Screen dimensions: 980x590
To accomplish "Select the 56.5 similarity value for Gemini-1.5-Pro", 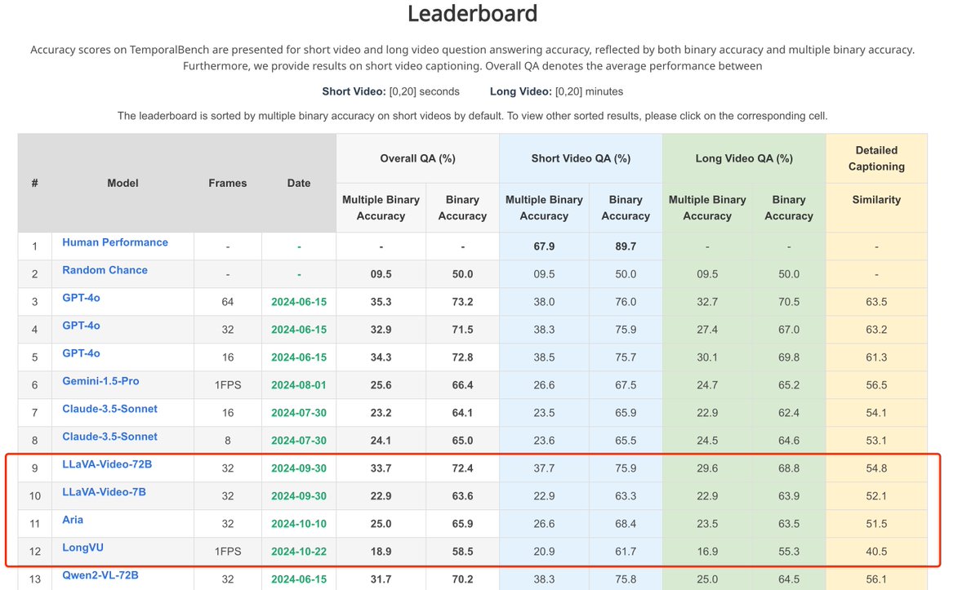I will point(876,385).
